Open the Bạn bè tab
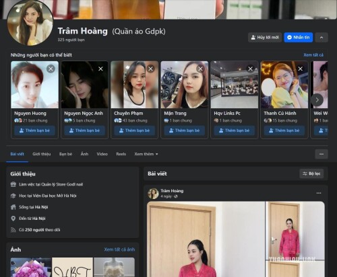The image size is (337, 277). [x=65, y=154]
